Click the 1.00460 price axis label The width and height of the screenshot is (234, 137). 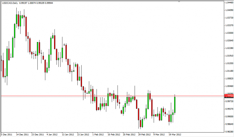coord(229,86)
